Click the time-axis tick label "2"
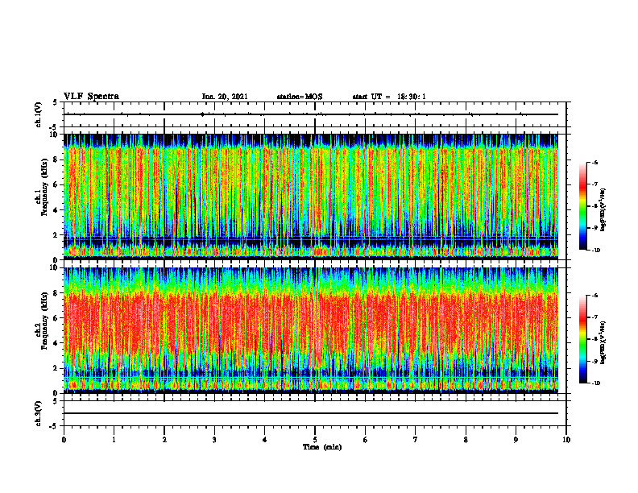The width and height of the screenshot is (638, 493). pyautogui.click(x=164, y=440)
